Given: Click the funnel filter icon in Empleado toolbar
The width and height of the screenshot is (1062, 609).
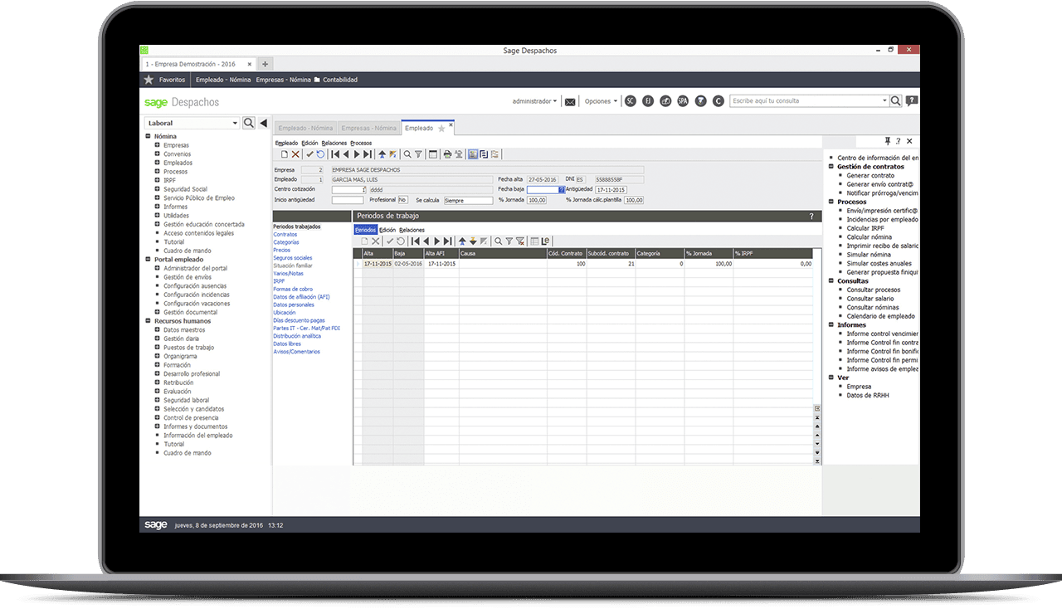Looking at the screenshot, I should (x=418, y=154).
